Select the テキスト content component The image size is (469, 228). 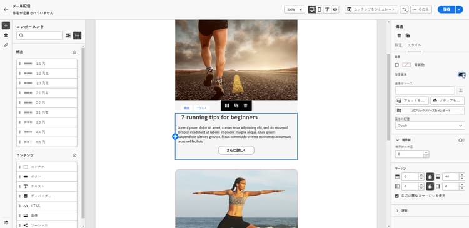pos(47,186)
